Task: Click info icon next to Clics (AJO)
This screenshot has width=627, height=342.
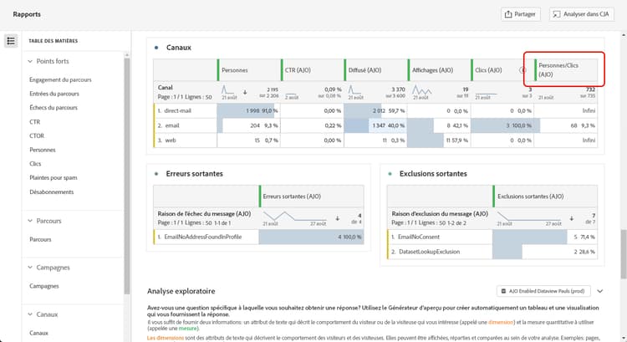Action: click(522, 70)
